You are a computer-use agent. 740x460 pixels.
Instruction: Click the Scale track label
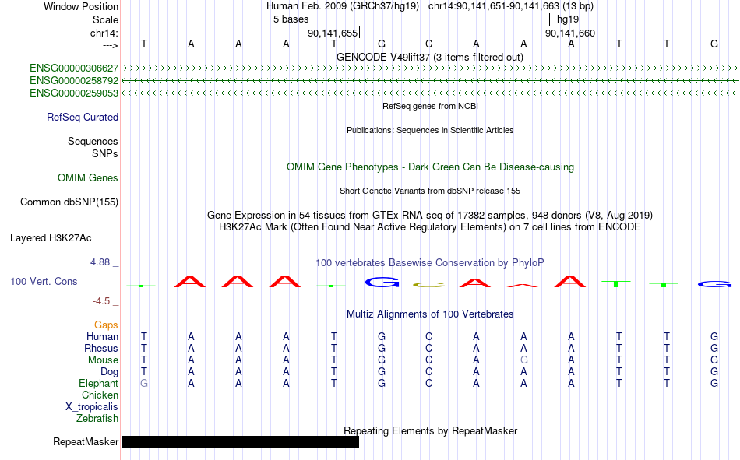[x=105, y=19]
